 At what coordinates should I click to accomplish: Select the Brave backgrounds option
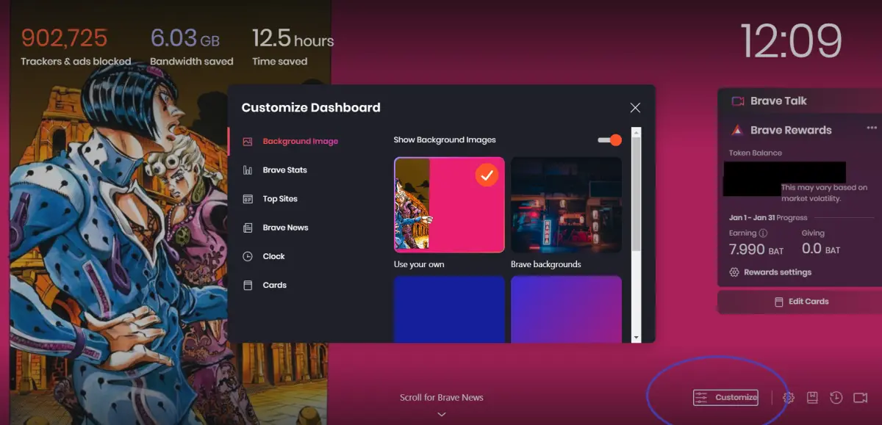point(566,205)
